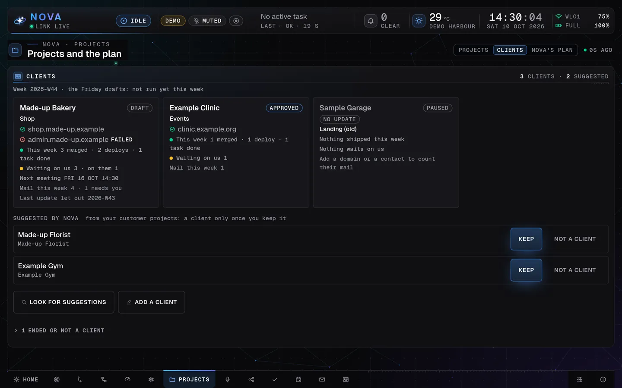Expand the 1 ended or not a client section
Viewport: 622px width, 388px height.
pos(59,331)
